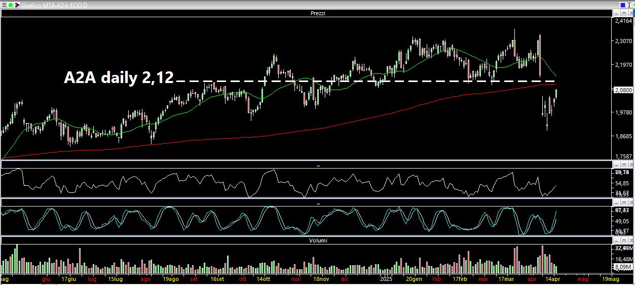
Task: Close the Volumi panel
Action: 631,240
